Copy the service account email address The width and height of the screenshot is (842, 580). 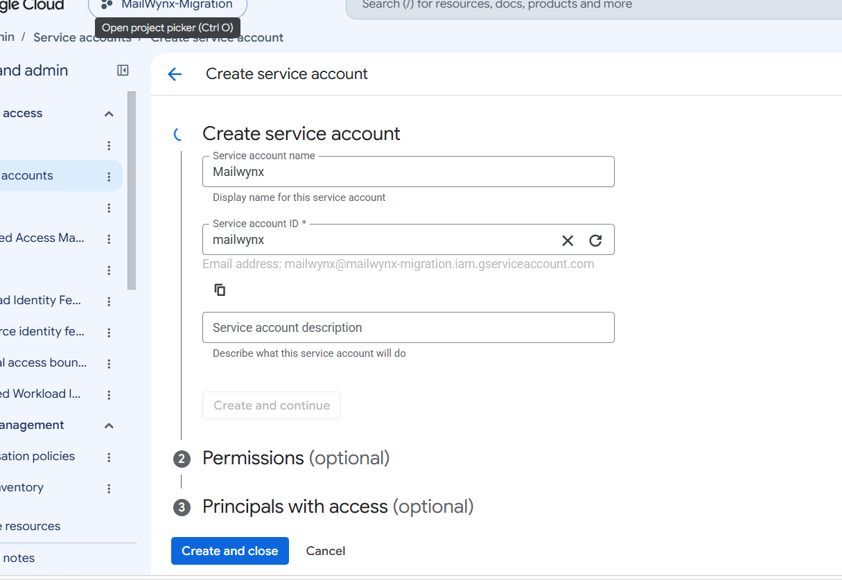coord(220,290)
